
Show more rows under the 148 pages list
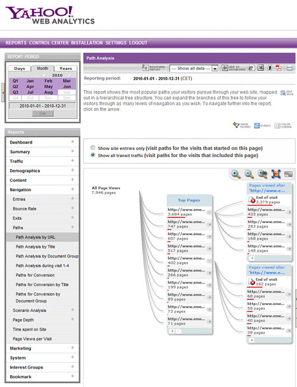click(252, 258)
